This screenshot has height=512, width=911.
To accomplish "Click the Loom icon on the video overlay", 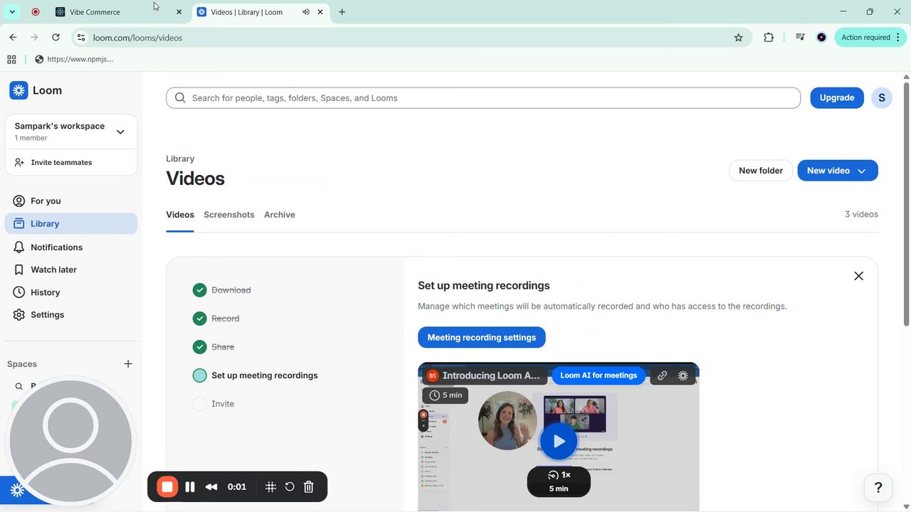I will (683, 375).
